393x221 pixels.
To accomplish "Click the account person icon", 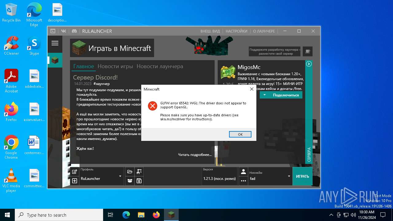I will [243, 172].
